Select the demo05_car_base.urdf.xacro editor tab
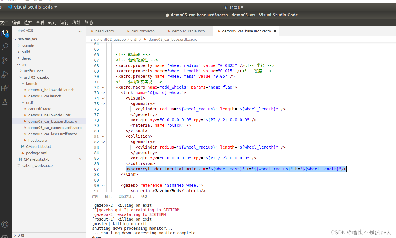396x238 pixels. (246, 31)
